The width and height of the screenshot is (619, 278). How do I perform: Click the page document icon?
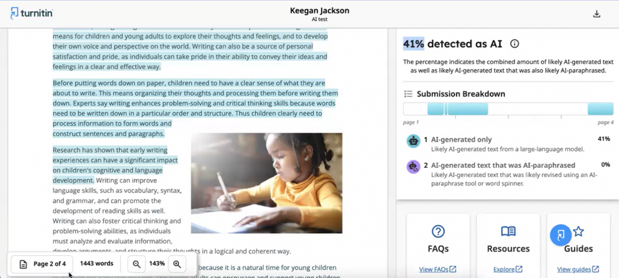pyautogui.click(x=23, y=264)
